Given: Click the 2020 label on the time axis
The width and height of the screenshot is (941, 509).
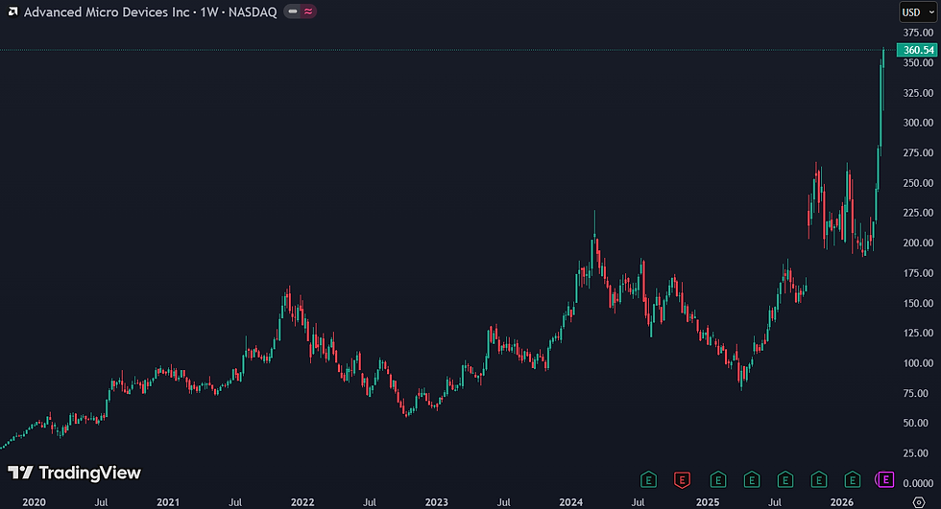Looking at the screenshot, I should point(34,502).
